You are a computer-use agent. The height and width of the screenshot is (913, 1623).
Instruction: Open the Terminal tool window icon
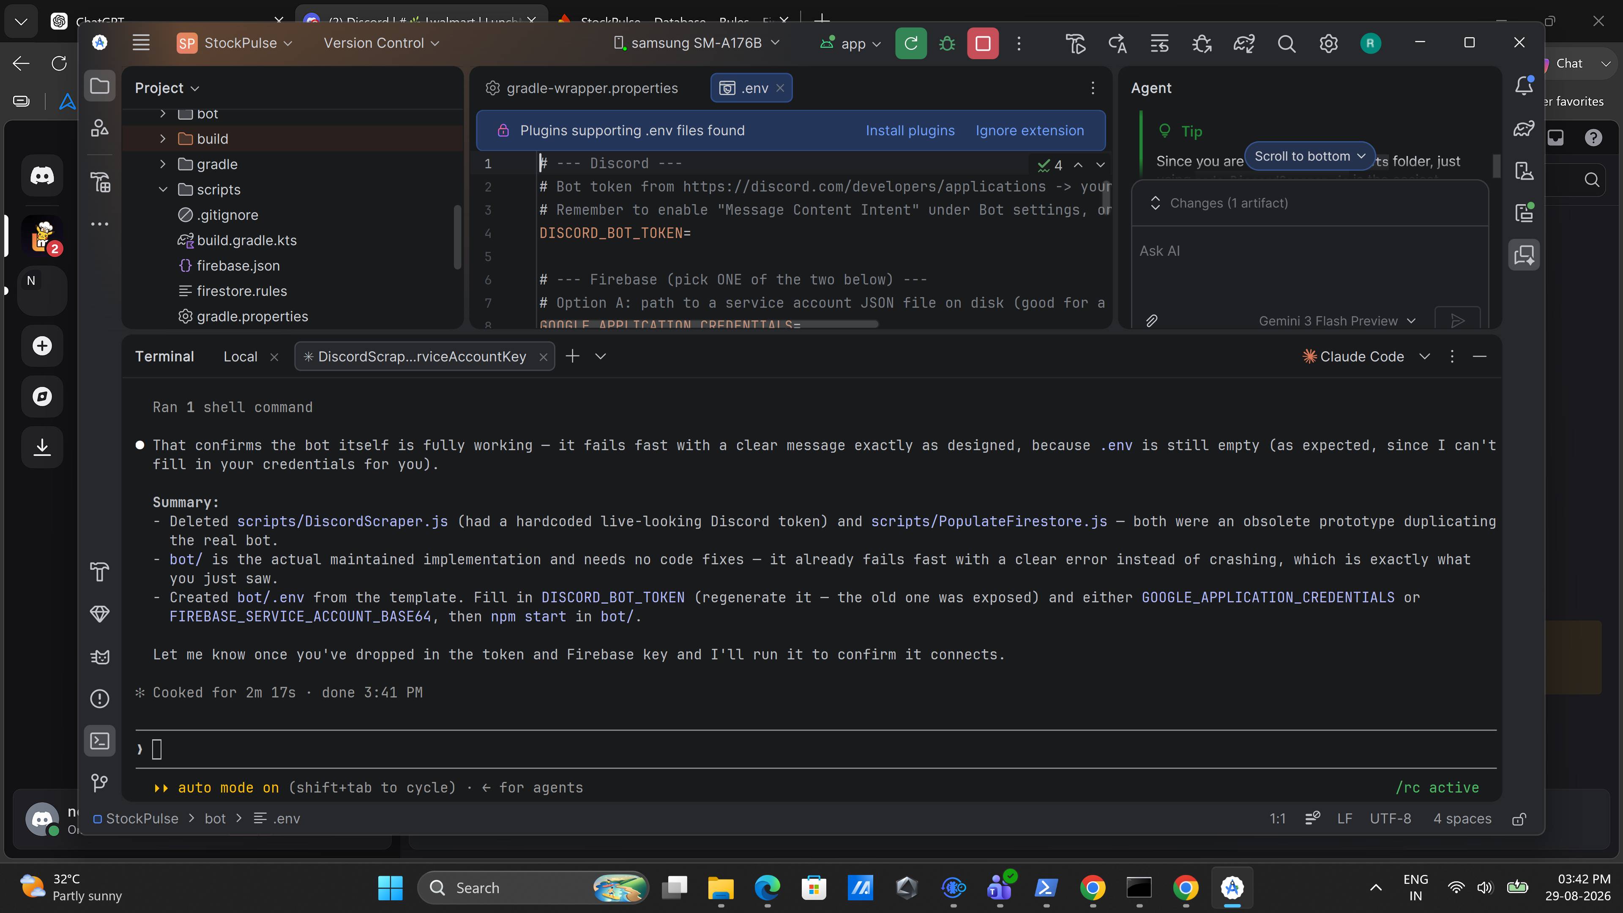pyautogui.click(x=100, y=741)
